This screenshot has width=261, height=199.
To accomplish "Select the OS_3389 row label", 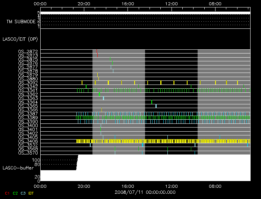I will [x=28, y=117].
